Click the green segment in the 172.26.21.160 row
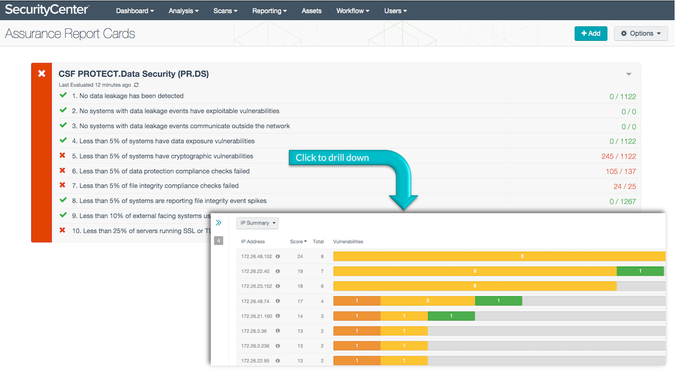This screenshot has height=385, width=676. click(x=451, y=316)
